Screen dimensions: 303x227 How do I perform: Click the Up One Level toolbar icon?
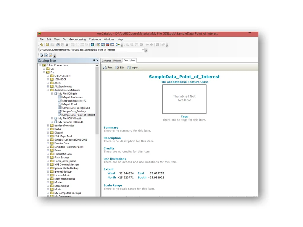41,45
